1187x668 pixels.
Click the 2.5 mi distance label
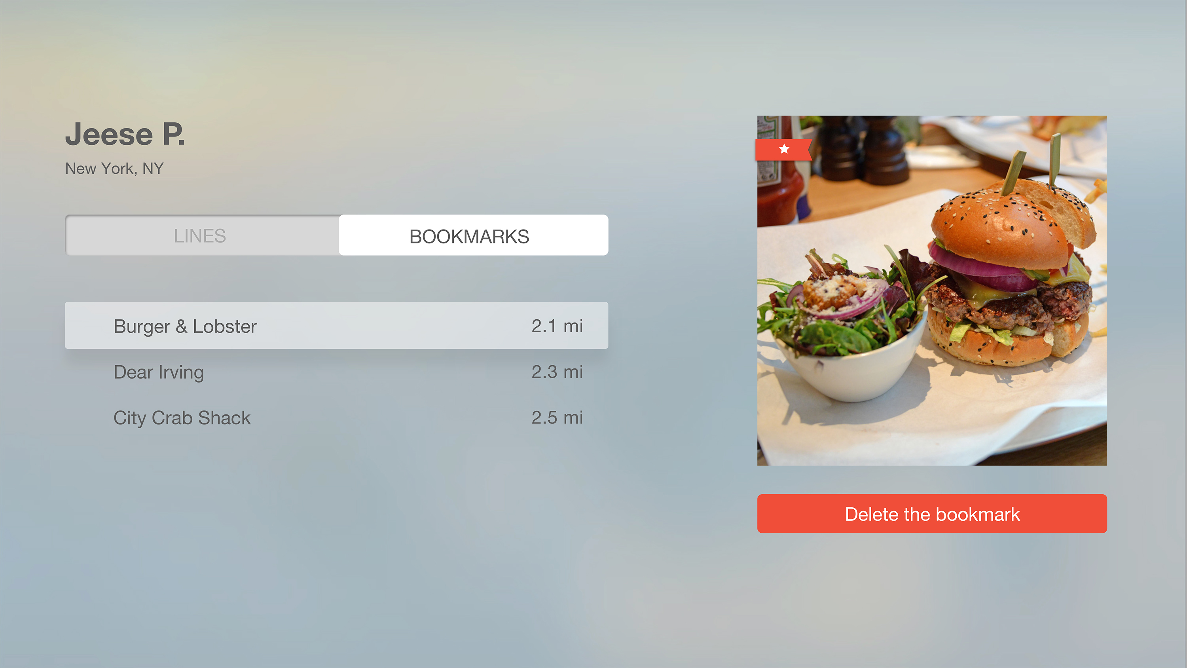(x=557, y=417)
